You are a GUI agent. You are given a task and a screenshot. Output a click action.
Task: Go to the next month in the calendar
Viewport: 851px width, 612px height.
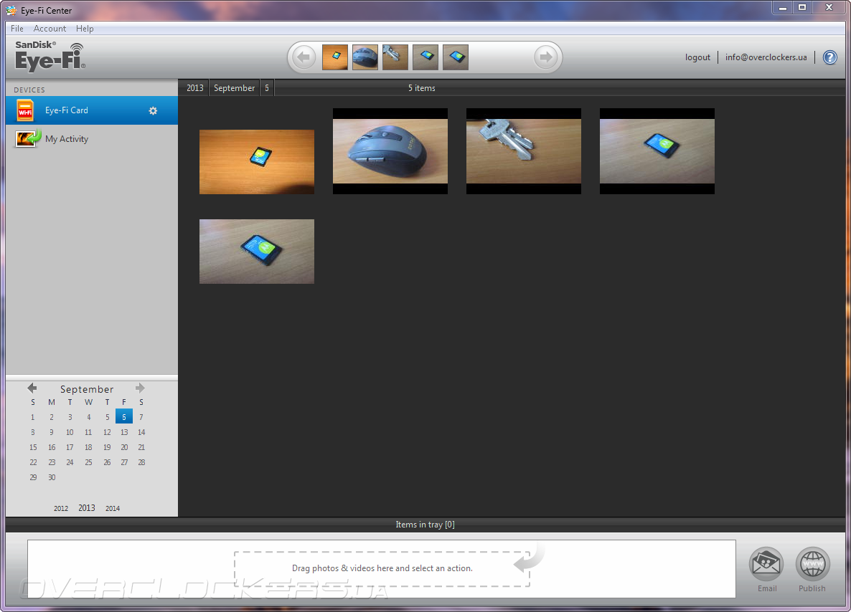[140, 388]
